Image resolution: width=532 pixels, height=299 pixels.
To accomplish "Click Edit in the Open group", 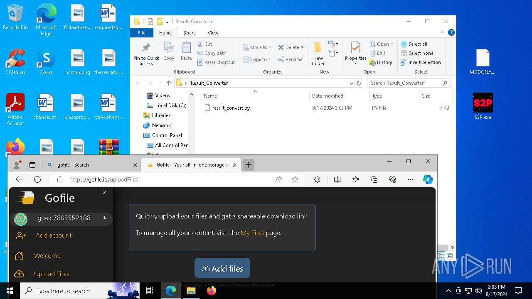I will pyautogui.click(x=377, y=53).
